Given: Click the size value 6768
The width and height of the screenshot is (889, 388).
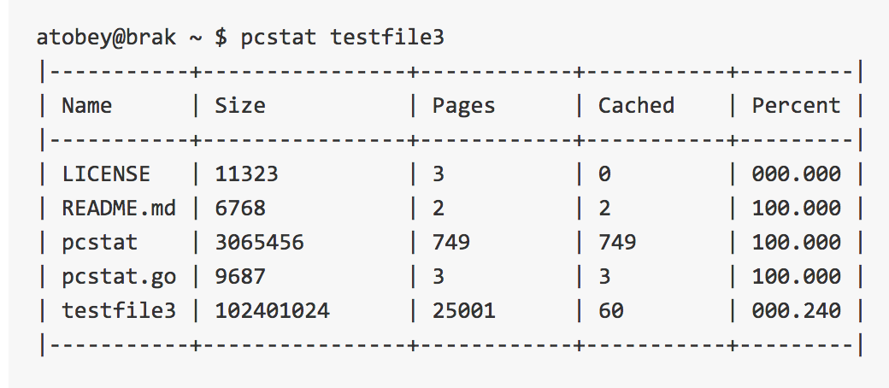Looking at the screenshot, I should point(240,209).
